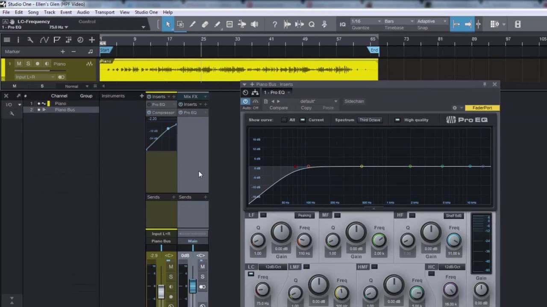Toggle High quality mode in Pro EQ
547x307 pixels.
pos(397,120)
